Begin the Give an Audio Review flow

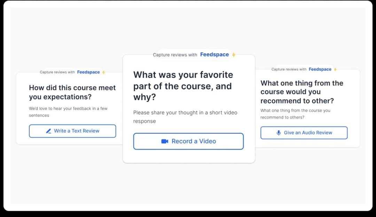(x=304, y=133)
